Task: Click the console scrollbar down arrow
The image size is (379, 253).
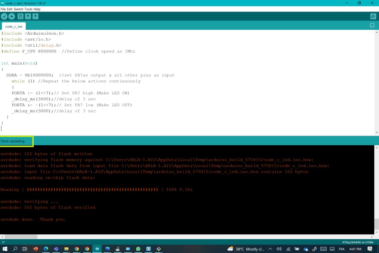Action: point(377,232)
